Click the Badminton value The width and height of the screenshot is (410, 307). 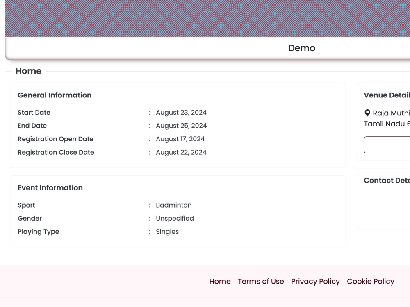pos(173,205)
